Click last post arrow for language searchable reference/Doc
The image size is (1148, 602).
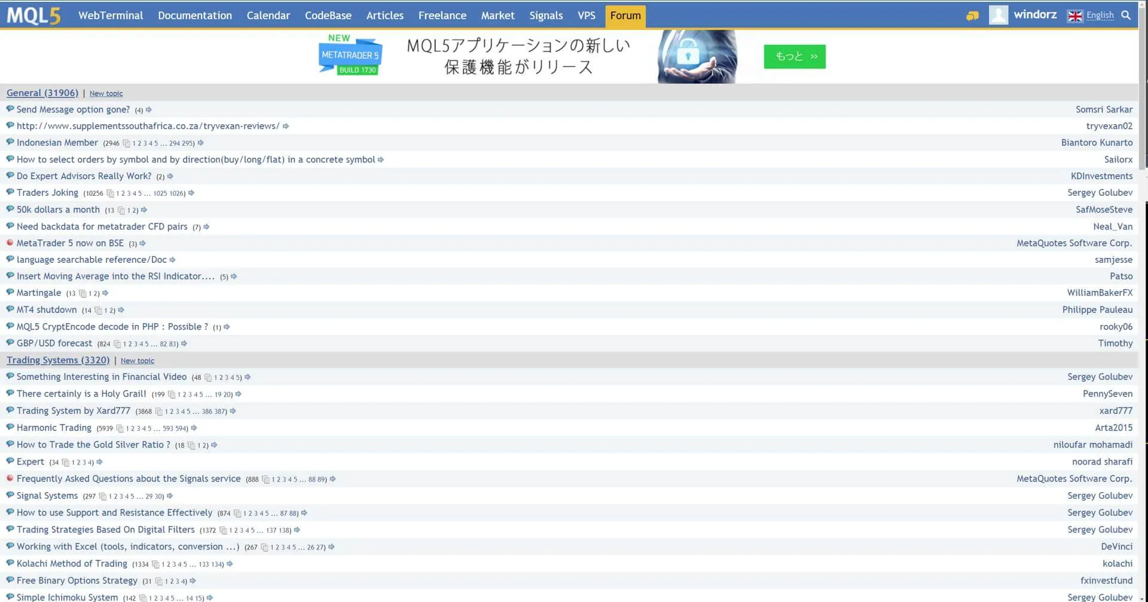coord(172,260)
